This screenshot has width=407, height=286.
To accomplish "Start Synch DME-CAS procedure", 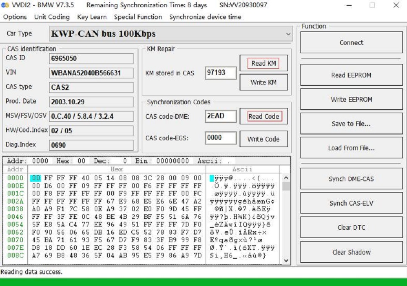I will [351, 179].
